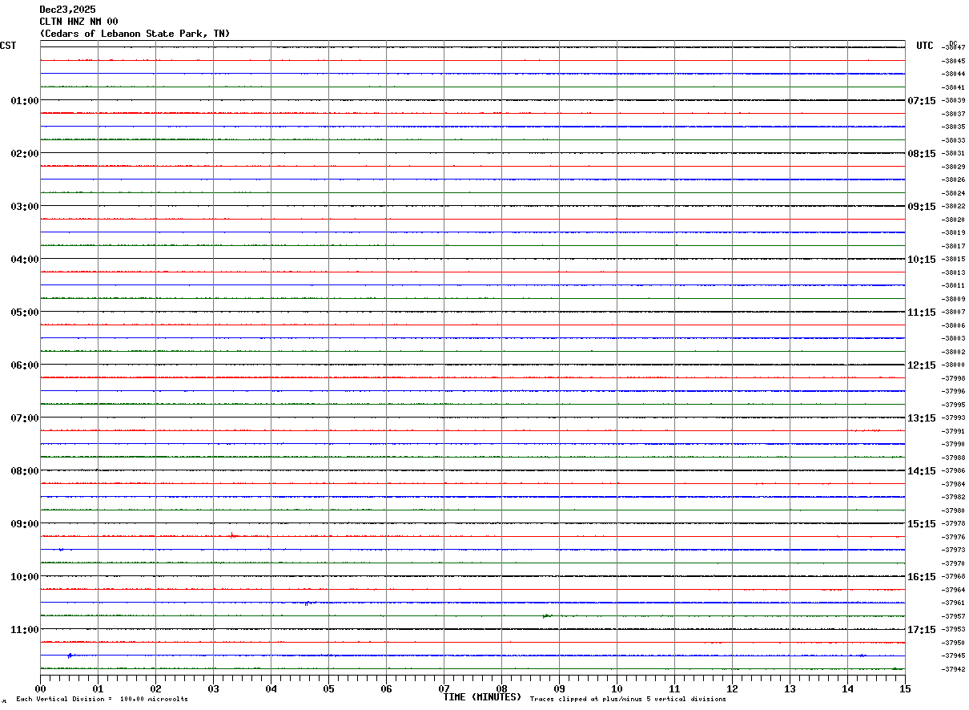Click the "03:00" CST time label
Image resolution: width=969 pixels, height=710 pixels.
click(25, 207)
